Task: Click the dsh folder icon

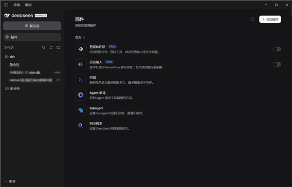Action: 7,56
